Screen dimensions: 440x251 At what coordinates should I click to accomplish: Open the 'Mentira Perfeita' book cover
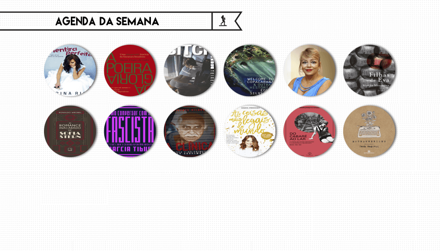click(x=70, y=70)
